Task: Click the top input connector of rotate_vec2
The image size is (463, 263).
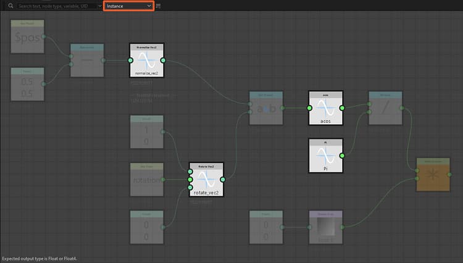Action: (x=190, y=172)
